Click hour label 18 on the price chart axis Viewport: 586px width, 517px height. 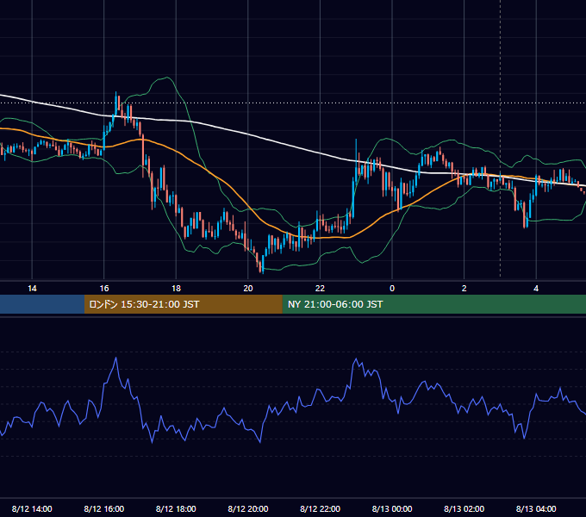(x=176, y=289)
